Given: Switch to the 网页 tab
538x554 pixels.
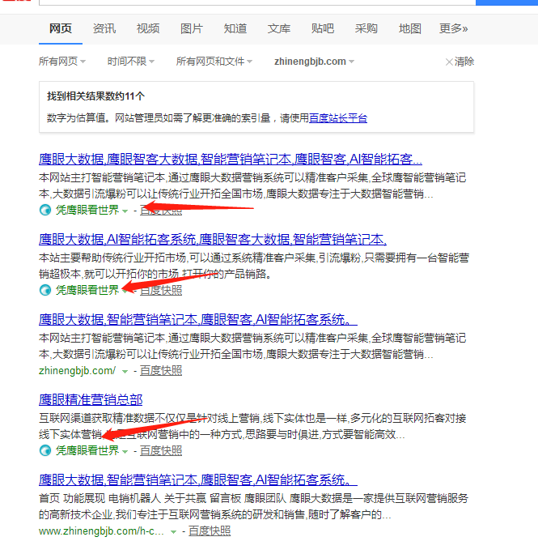Looking at the screenshot, I should pos(61,28).
